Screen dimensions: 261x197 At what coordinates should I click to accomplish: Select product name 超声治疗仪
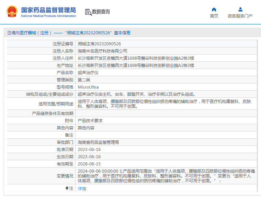click(88, 72)
